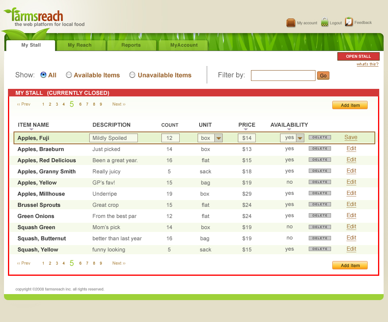This screenshot has width=388, height=322.
Task: Click the bottom Add Item button
Action: [350, 265]
